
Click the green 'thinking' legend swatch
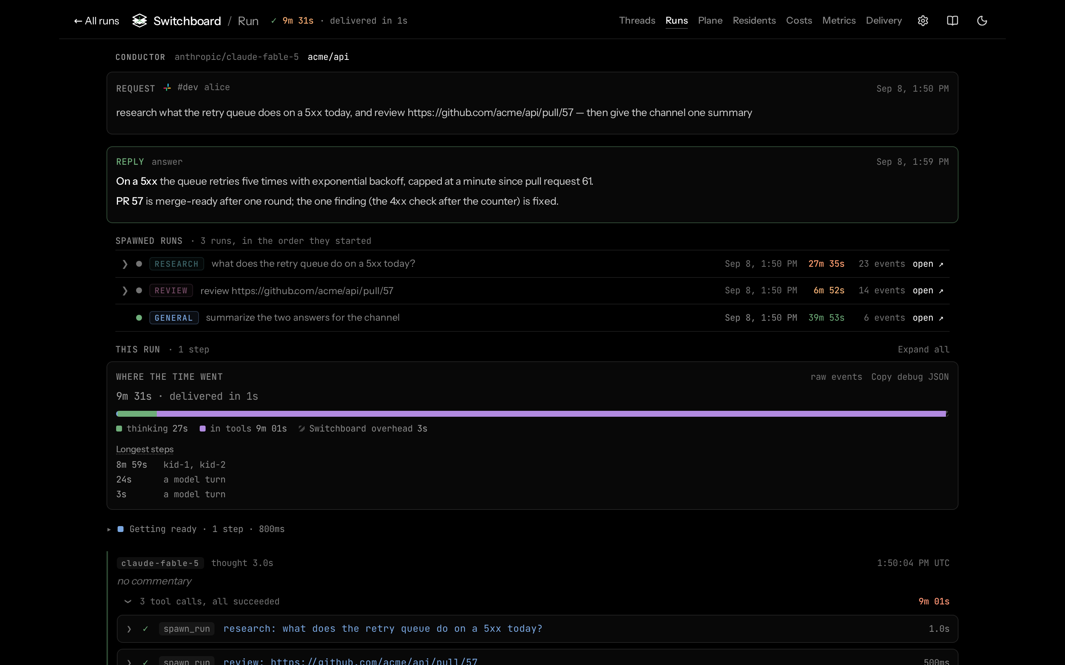click(x=119, y=429)
